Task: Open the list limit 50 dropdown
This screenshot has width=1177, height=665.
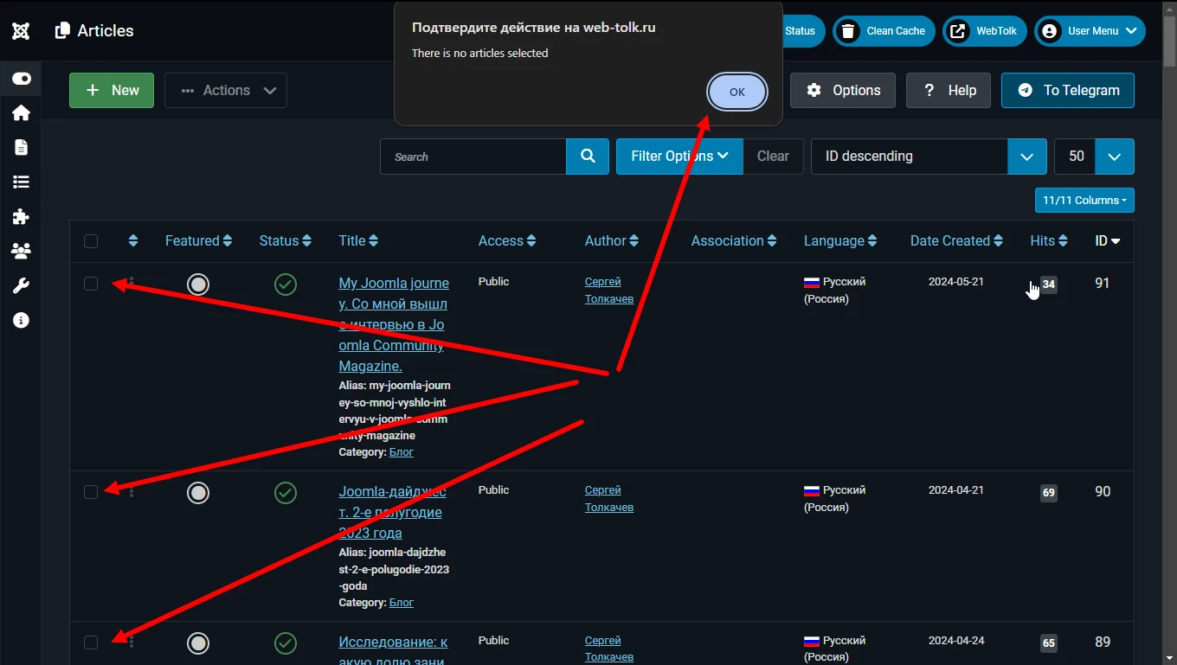Action: pos(1094,157)
